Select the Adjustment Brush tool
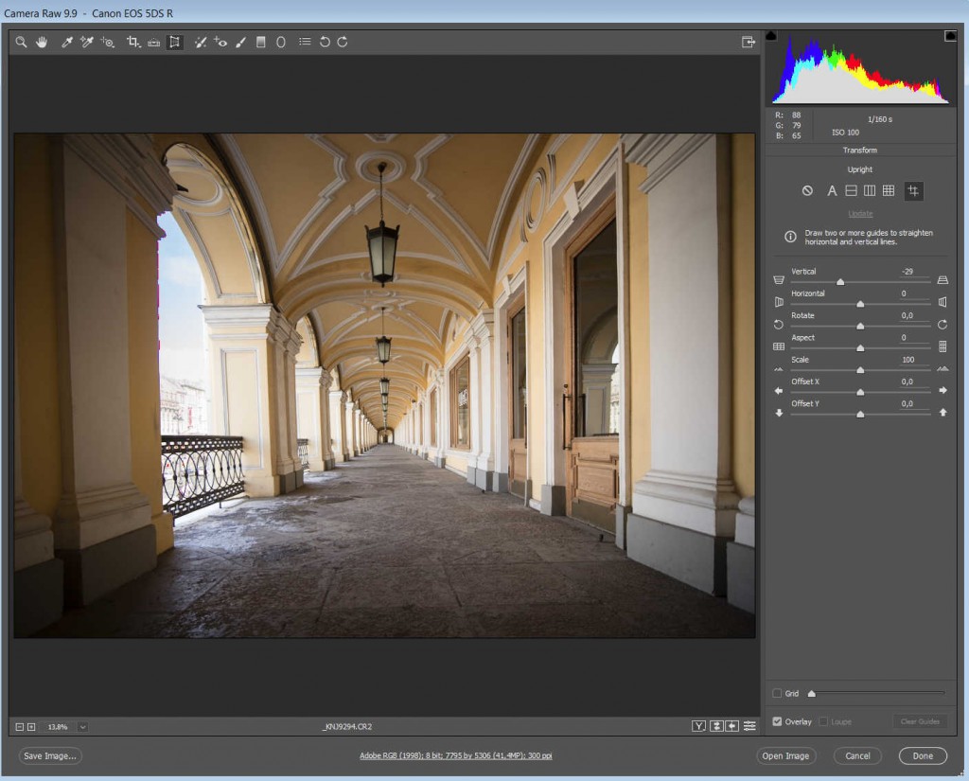 tap(240, 43)
